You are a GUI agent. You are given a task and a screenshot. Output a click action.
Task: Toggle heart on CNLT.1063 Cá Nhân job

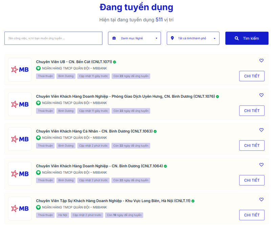261,130
